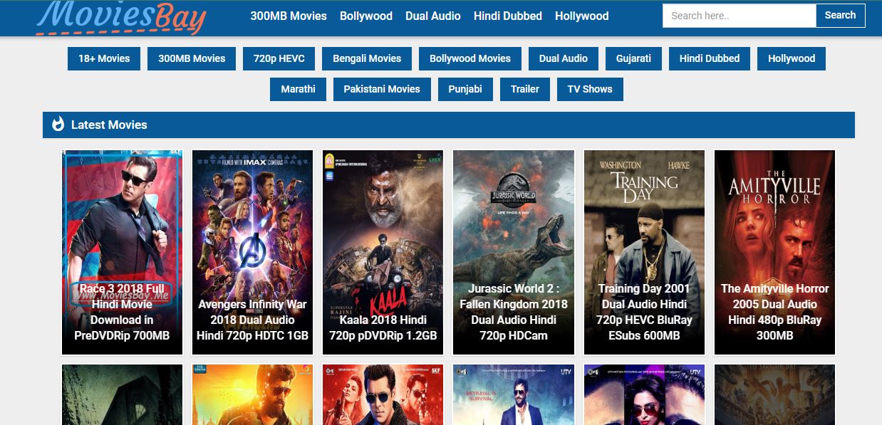This screenshot has height=425, width=882.
Task: Open 300MB Movies in top navigation bar
Action: [x=289, y=16]
